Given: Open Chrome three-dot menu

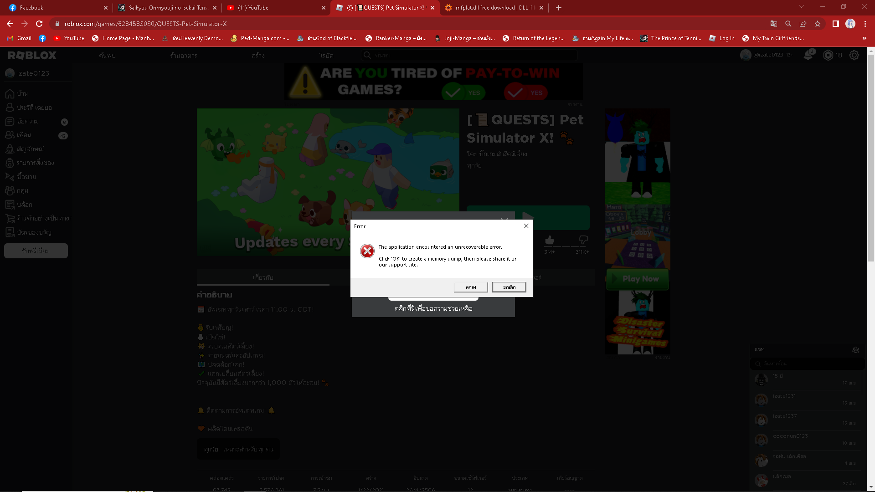Looking at the screenshot, I should 865,24.
